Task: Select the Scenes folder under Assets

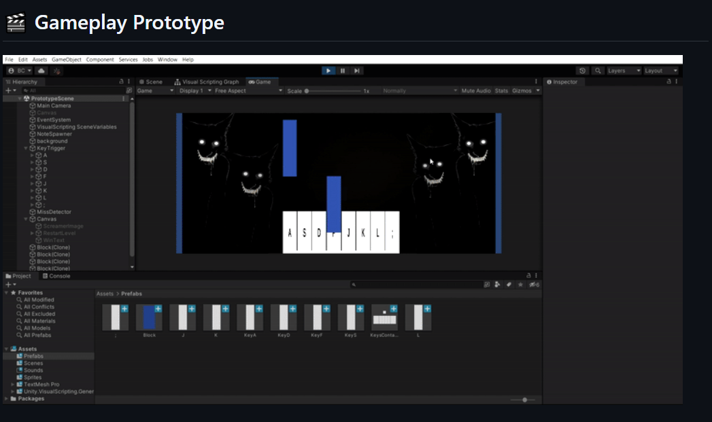Action: coord(33,363)
